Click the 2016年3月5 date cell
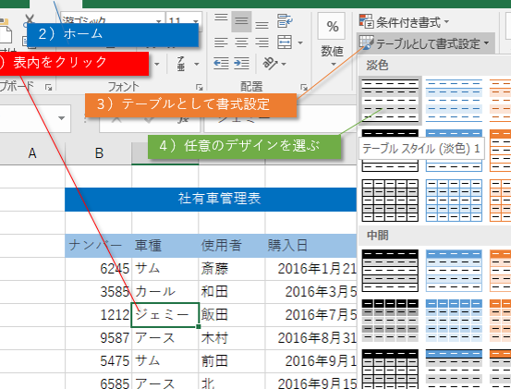This screenshot has height=389, width=511. (310, 292)
